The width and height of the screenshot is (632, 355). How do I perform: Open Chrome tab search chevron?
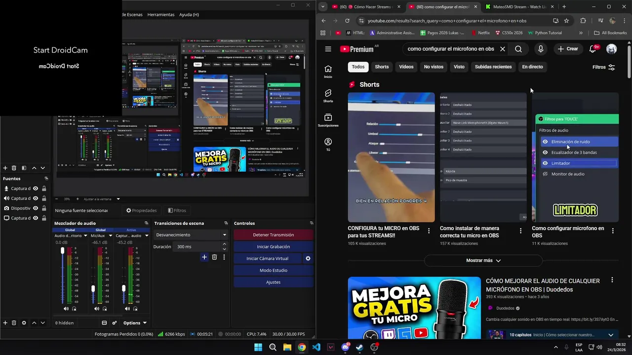(x=322, y=7)
